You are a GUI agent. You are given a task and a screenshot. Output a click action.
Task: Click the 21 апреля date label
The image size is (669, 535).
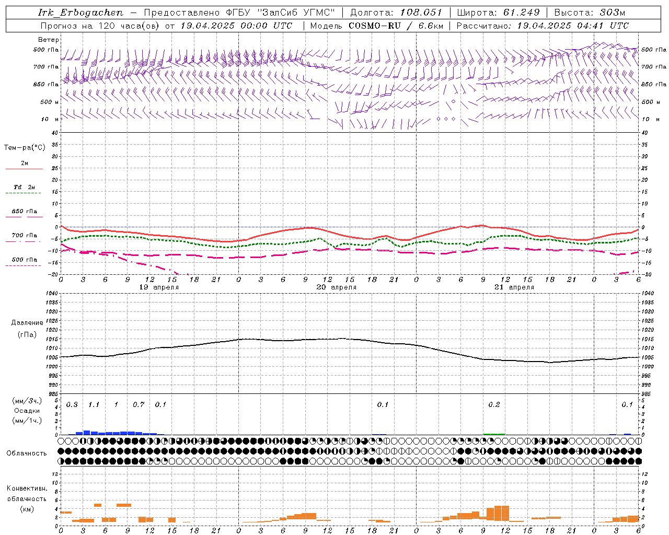(514, 287)
